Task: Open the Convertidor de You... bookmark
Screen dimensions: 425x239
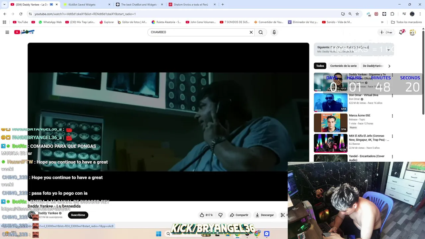Action: [269, 22]
